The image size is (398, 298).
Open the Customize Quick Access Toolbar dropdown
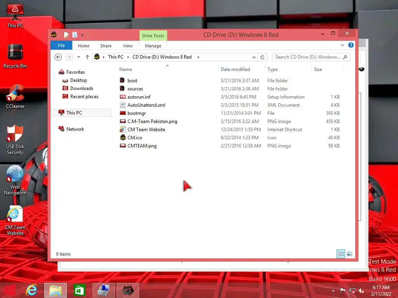pos(82,35)
